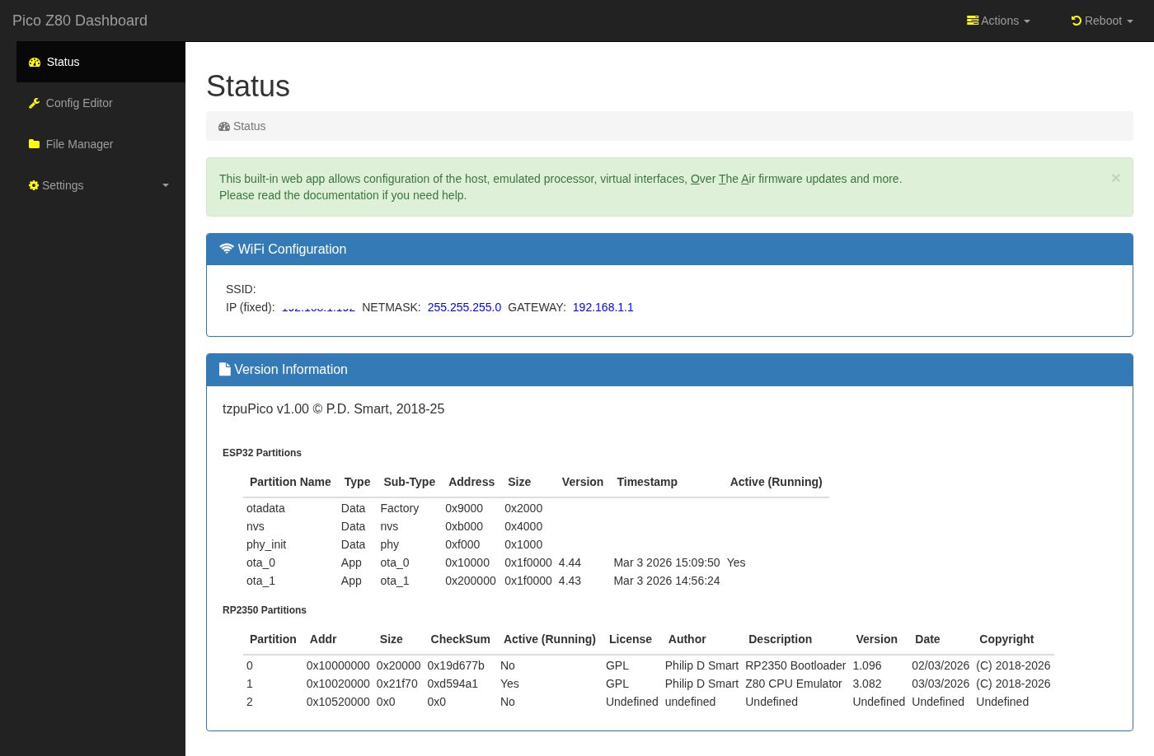
Task: Open the folder icon next to File Manager
Action: (34, 144)
